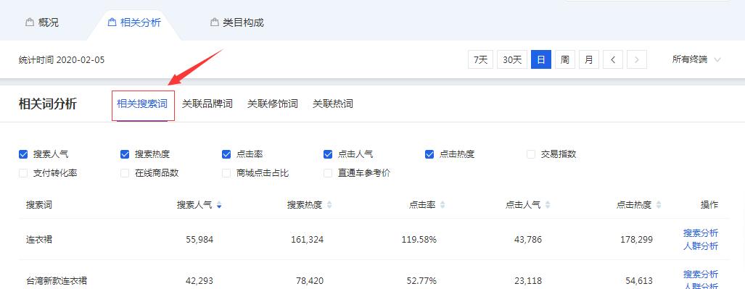Click the bag icon beside 概况
The width and height of the screenshot is (745, 289).
(30, 22)
